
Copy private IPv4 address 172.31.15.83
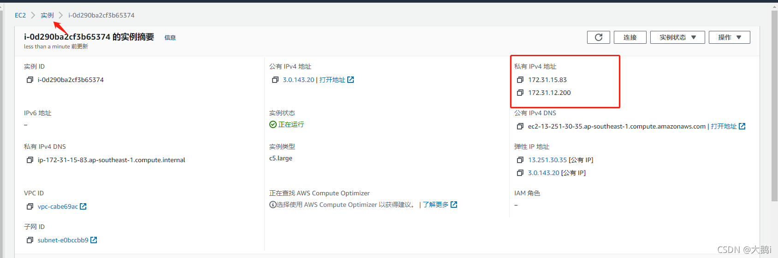pyautogui.click(x=520, y=80)
